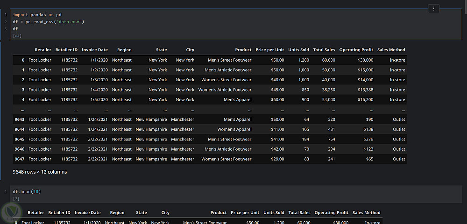This screenshot has height=224, width=467.
Task: Click the Product header in the df.head table
Action: click(219, 213)
